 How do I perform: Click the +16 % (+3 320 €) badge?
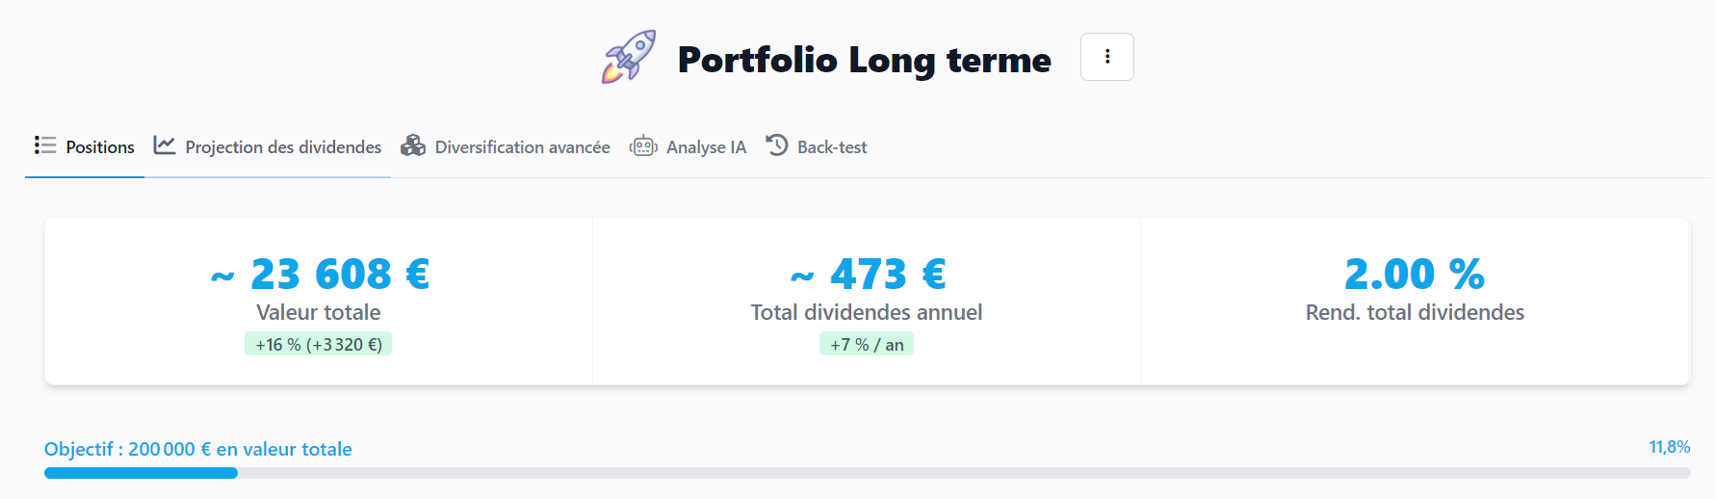(319, 345)
